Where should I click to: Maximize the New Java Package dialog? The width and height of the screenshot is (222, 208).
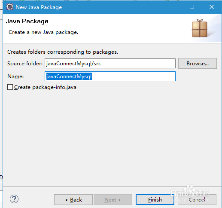pos(192,7)
